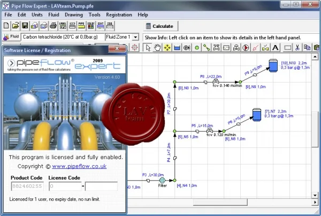Screen dimensions: 321x216
Task: Click the printer icon
Action: point(53,26)
